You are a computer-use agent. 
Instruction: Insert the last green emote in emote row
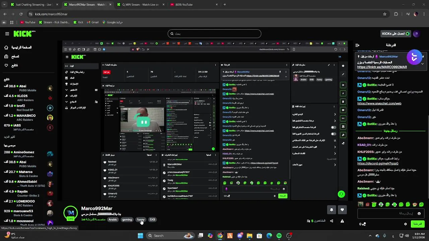[421, 204]
